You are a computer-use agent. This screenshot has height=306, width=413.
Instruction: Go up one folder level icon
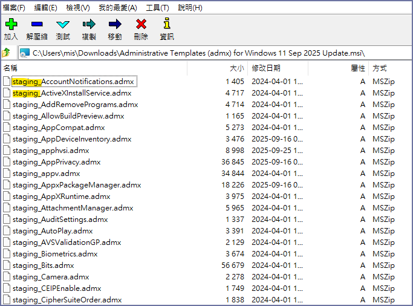[7, 53]
